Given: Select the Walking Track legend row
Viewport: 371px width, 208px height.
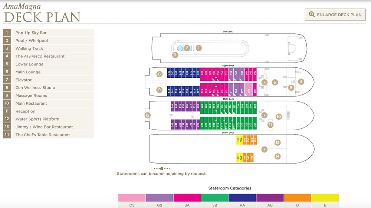Looking at the screenshot, I should [x=49, y=48].
